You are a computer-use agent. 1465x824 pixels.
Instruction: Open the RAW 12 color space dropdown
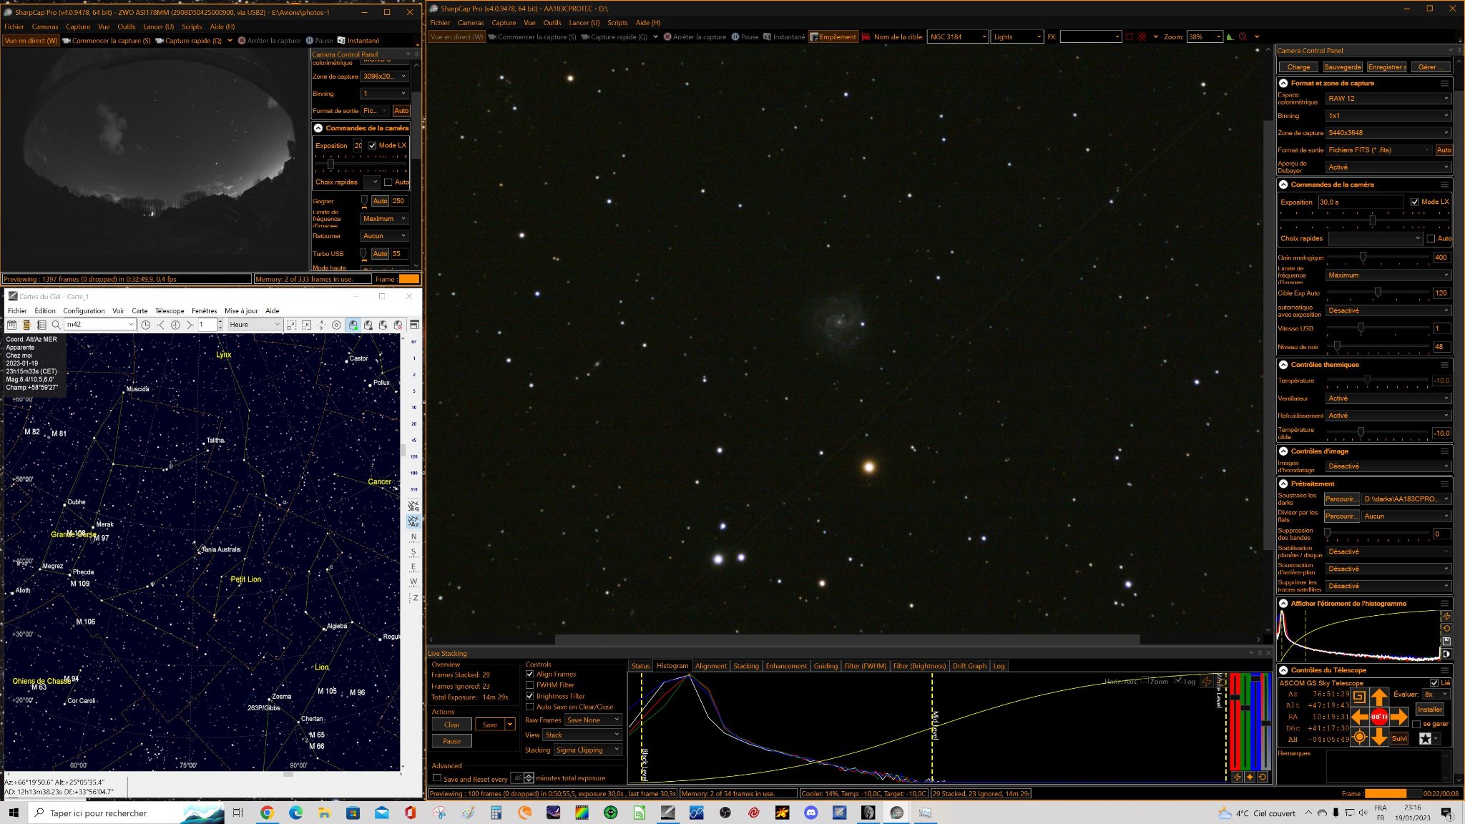pos(1388,98)
